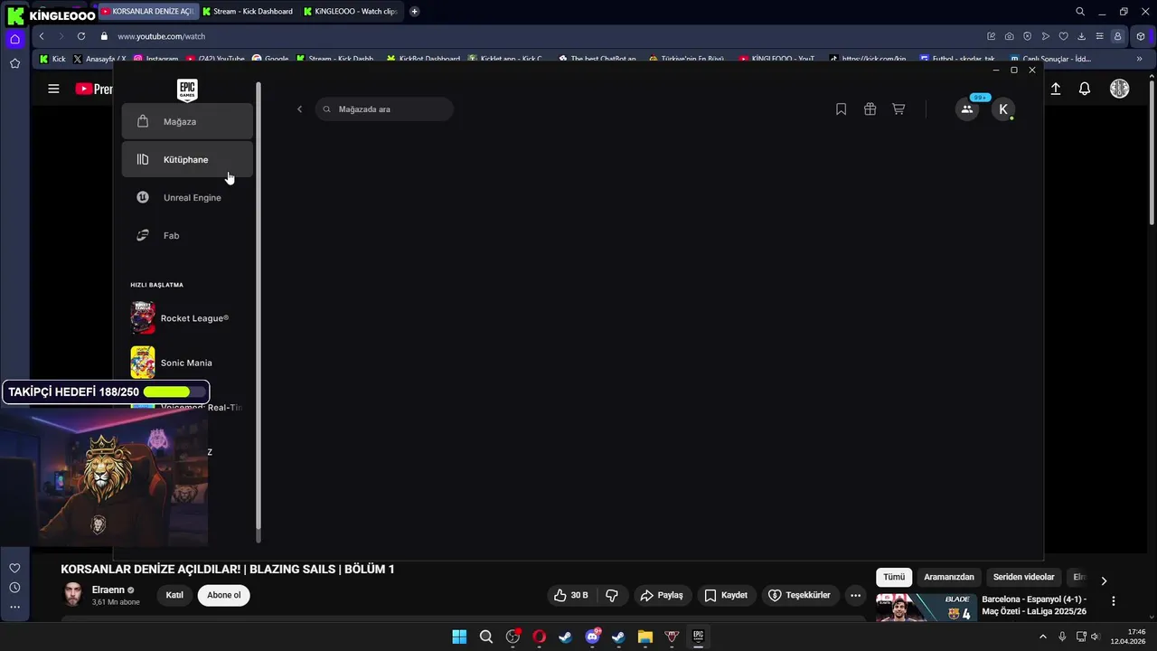Switch to KINGLEOOO - Watch clips tab

point(350,12)
